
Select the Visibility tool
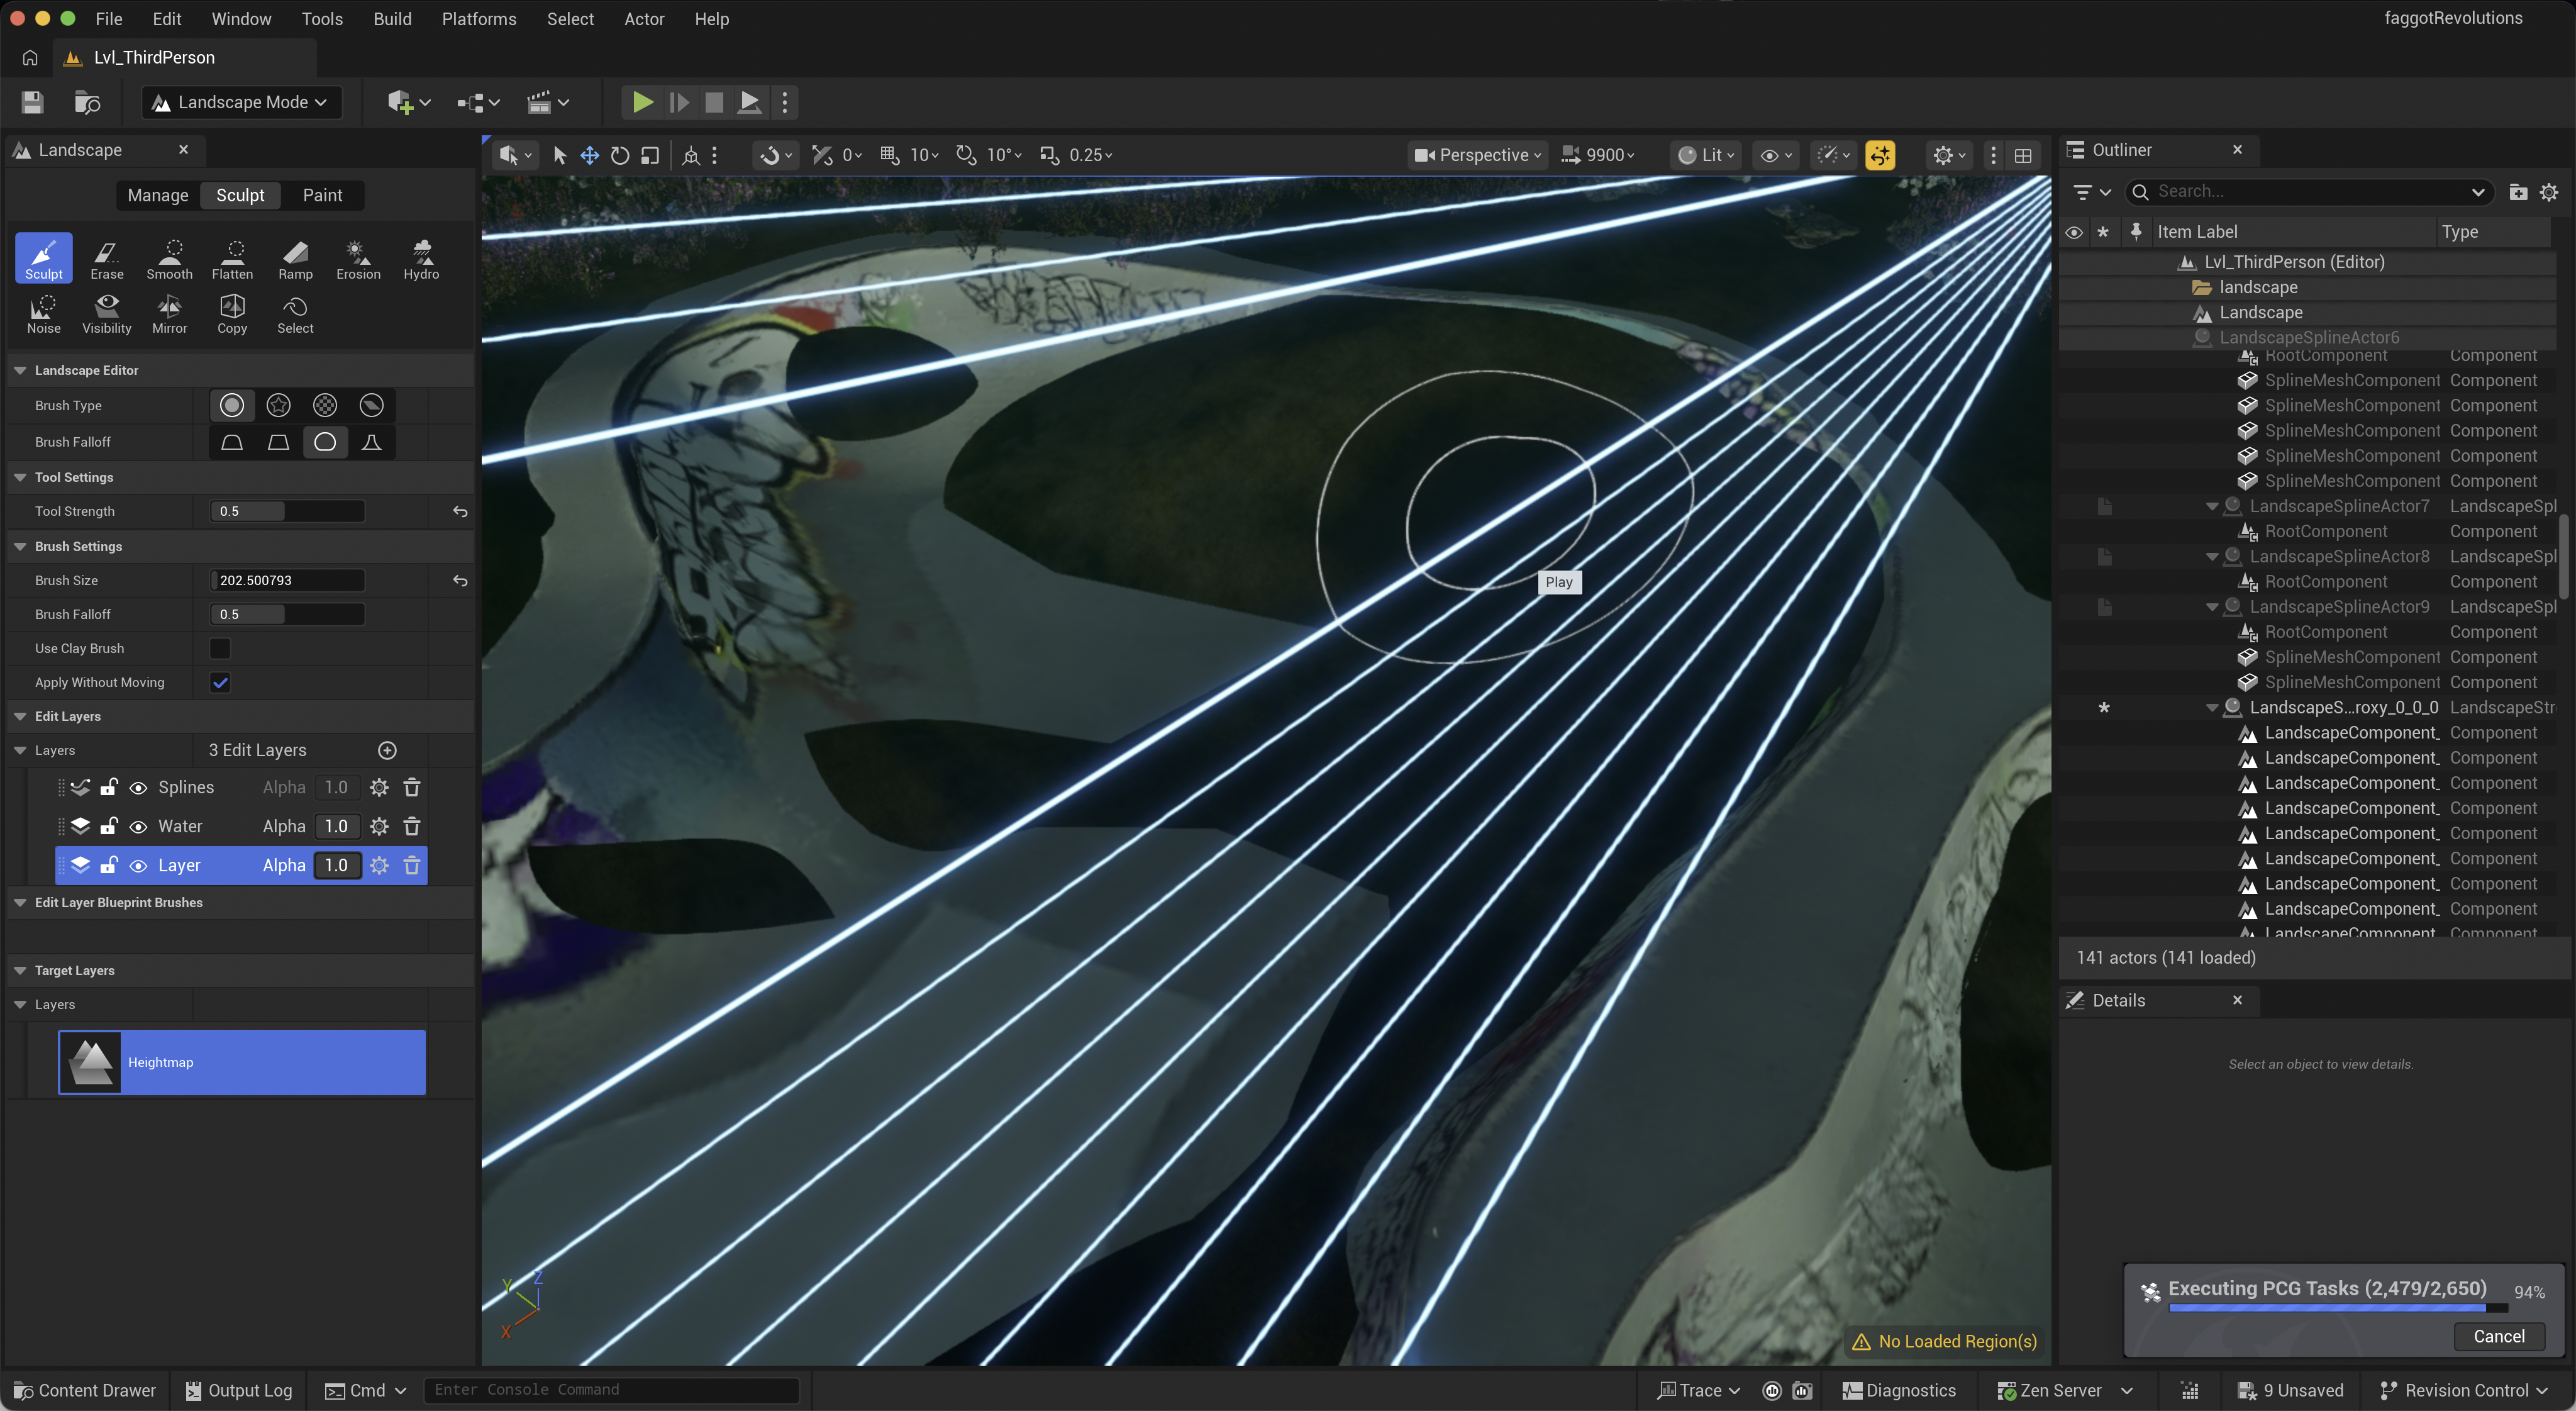click(x=107, y=313)
